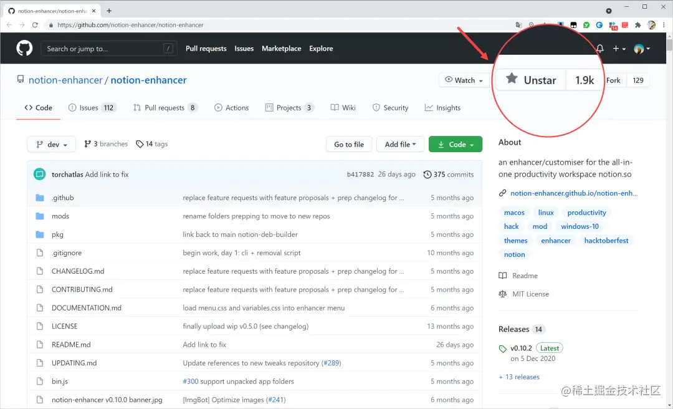The image size is (673, 409).
Task: Open commit hash b417882
Action: tap(360, 175)
